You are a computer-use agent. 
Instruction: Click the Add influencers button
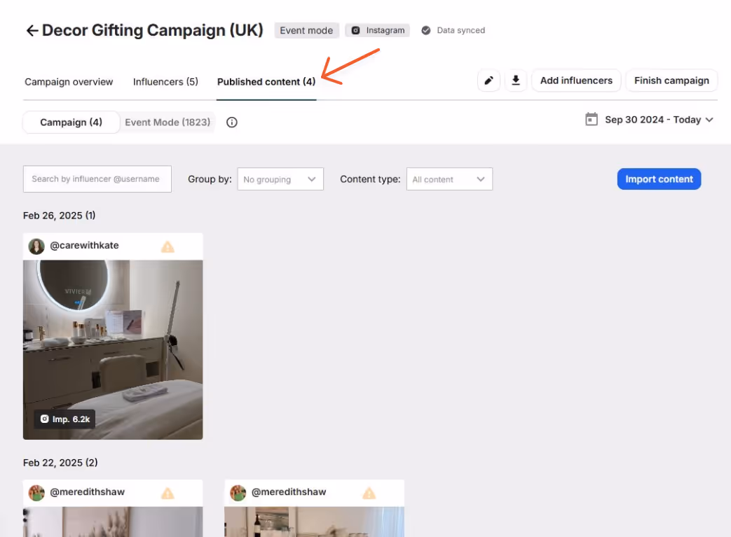click(x=576, y=81)
